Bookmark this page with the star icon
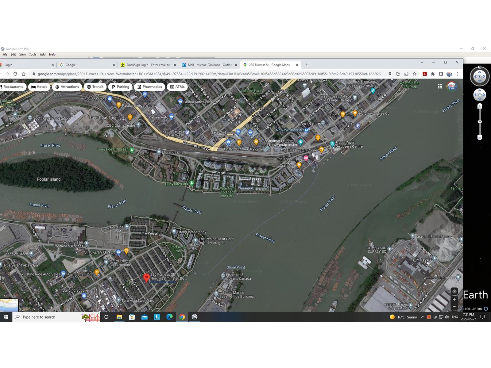Image resolution: width=491 pixels, height=368 pixels. click(415, 74)
